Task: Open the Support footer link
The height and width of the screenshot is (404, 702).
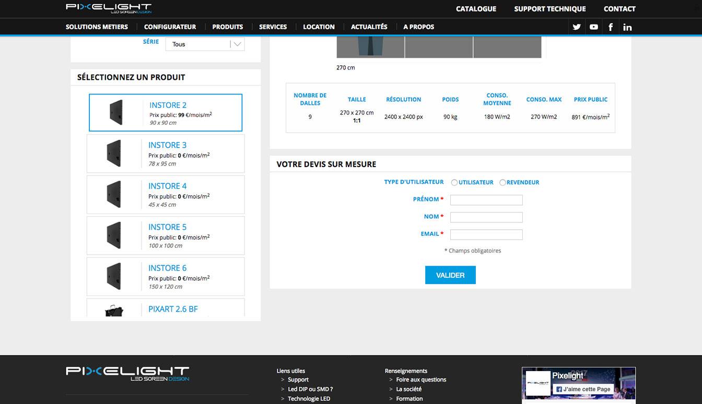Action: point(298,379)
